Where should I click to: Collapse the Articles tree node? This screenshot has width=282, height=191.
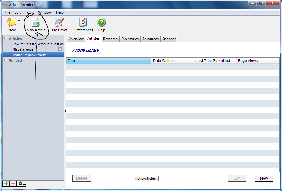[6, 38]
